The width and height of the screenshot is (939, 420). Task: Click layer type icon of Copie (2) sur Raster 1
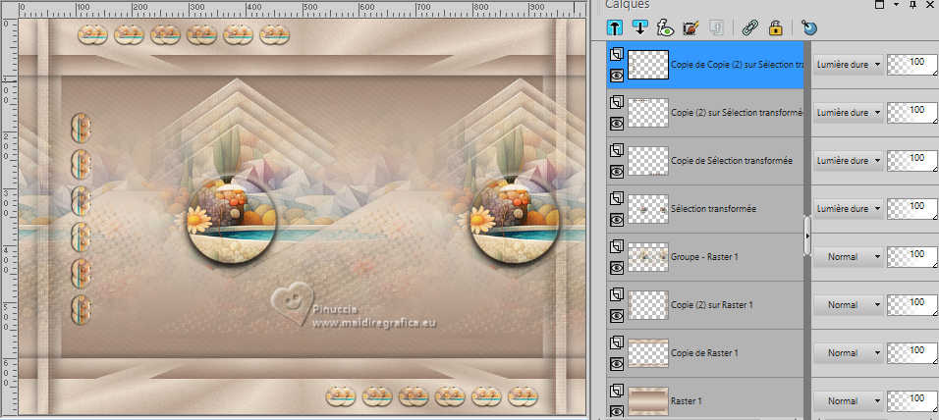click(x=616, y=294)
